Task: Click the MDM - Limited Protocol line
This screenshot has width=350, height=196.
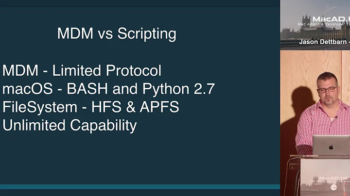Action: coord(82,71)
